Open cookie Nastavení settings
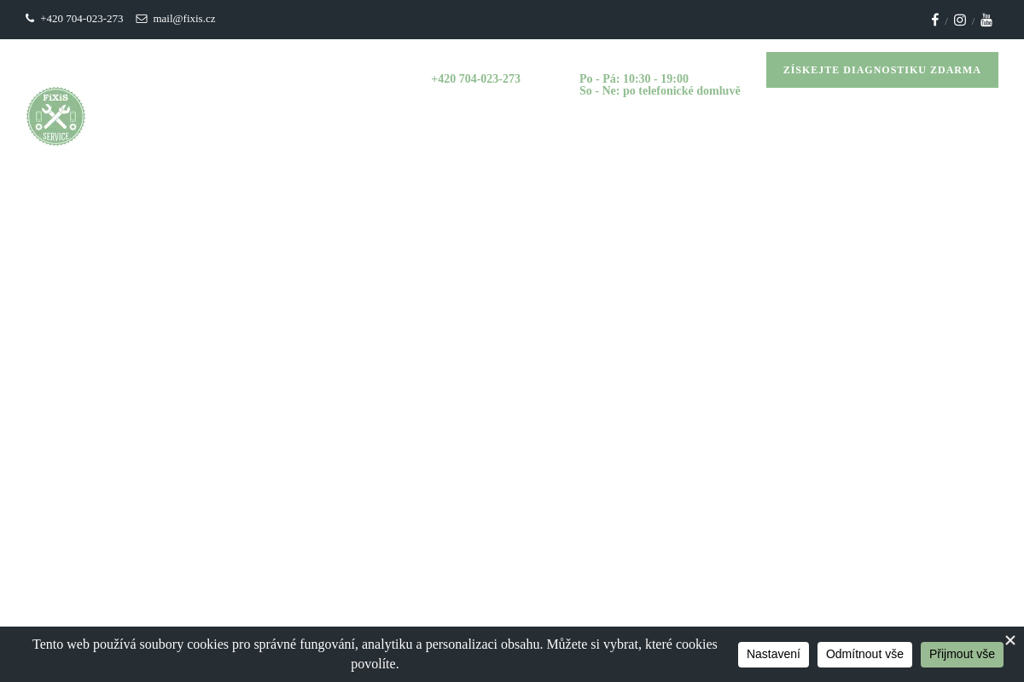The image size is (1024, 682). tap(773, 655)
